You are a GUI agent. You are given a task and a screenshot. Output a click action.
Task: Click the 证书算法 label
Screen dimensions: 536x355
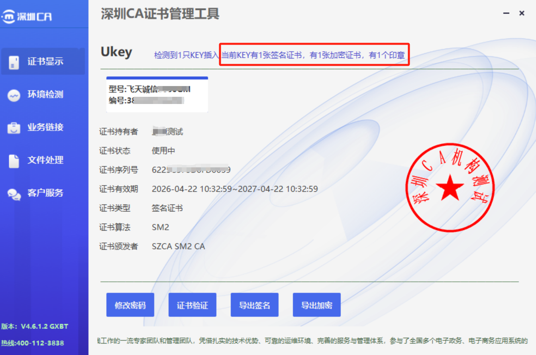click(x=115, y=228)
